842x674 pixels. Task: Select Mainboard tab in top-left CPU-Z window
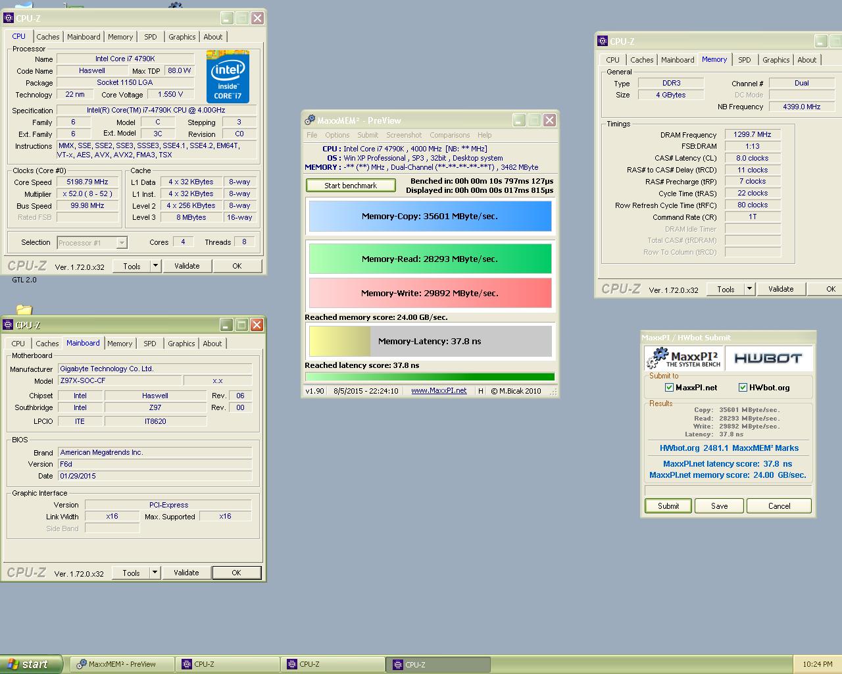[84, 37]
